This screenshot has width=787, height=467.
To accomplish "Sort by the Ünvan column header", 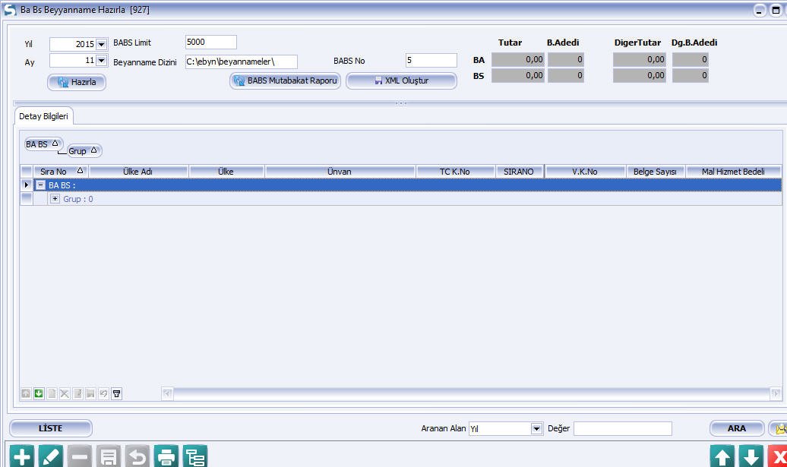I will click(x=339, y=172).
